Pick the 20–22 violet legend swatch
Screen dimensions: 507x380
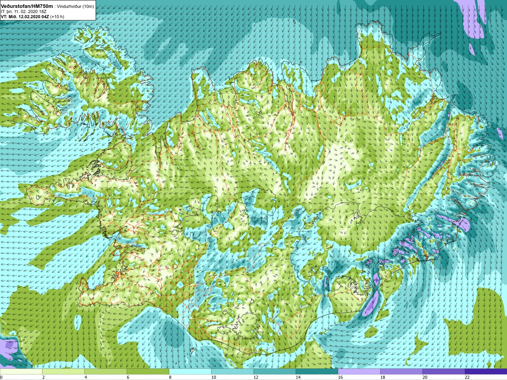tap(444, 372)
